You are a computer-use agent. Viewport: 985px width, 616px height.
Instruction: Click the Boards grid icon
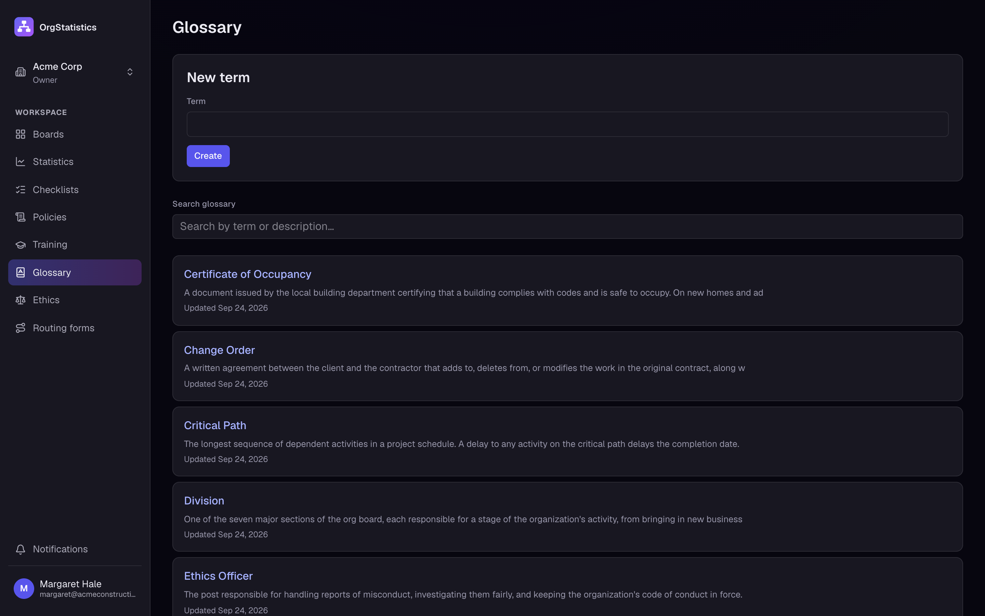pos(21,134)
